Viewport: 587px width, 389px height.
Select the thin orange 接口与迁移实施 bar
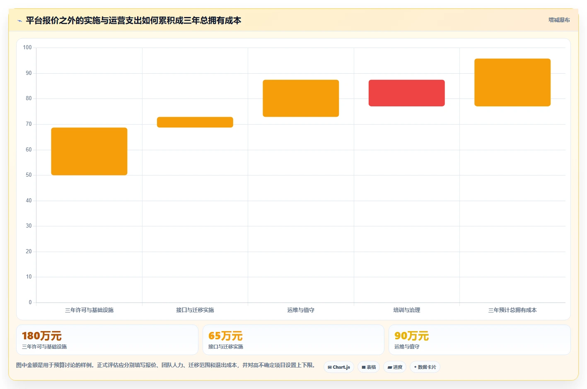point(195,122)
